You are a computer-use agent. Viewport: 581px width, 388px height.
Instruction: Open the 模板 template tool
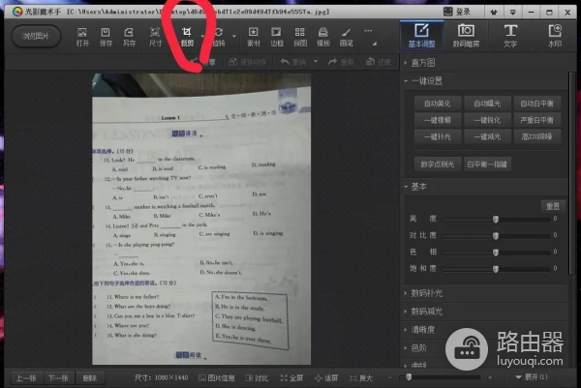pyautogui.click(x=323, y=37)
